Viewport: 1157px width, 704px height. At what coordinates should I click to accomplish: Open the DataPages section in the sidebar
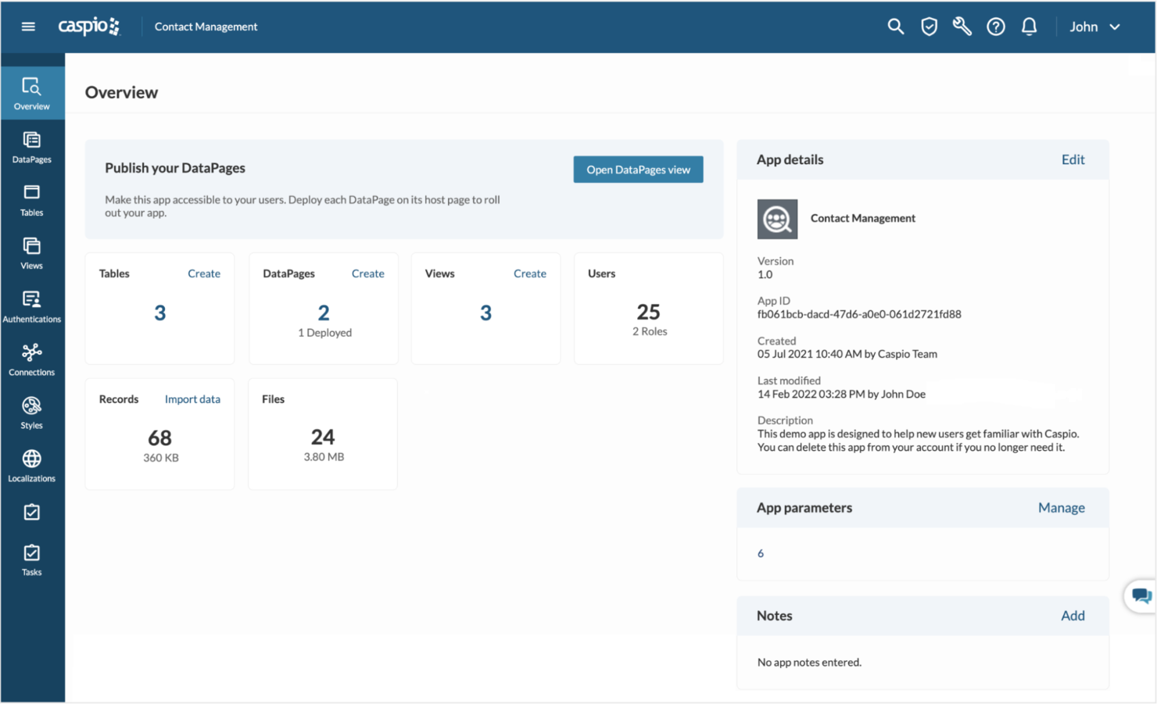[x=31, y=148]
